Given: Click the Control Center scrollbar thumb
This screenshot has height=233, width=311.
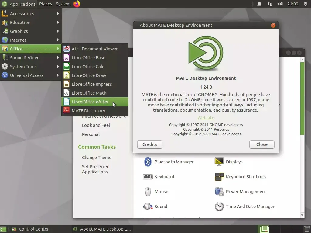Looking at the screenshot, I should (x=302, y=99).
